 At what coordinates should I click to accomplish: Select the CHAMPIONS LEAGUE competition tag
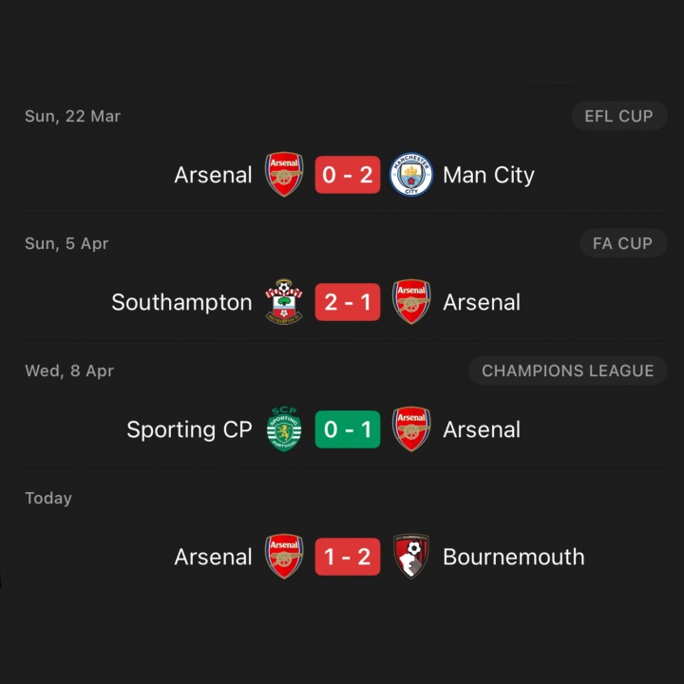(567, 370)
